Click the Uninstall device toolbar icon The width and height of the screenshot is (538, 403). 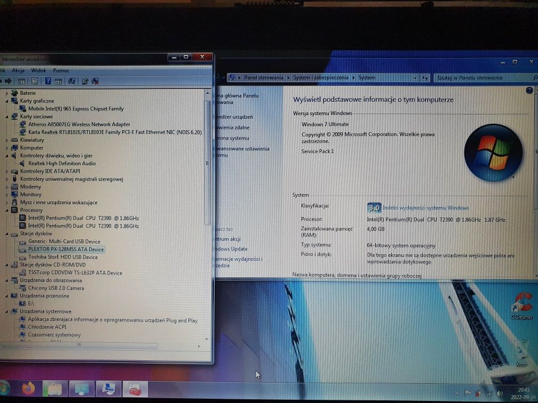pyautogui.click(x=95, y=81)
